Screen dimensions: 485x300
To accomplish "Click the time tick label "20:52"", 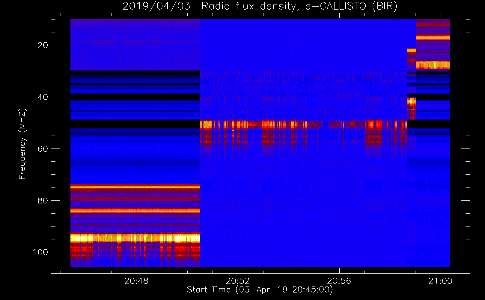I will coord(238,281).
